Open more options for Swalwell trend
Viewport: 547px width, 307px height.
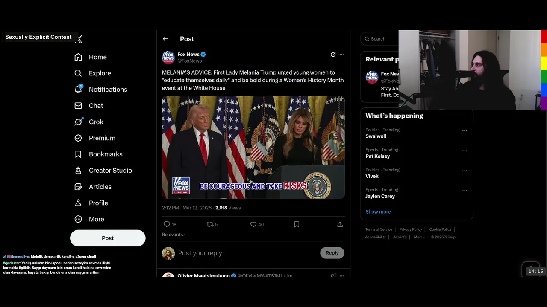[465, 131]
